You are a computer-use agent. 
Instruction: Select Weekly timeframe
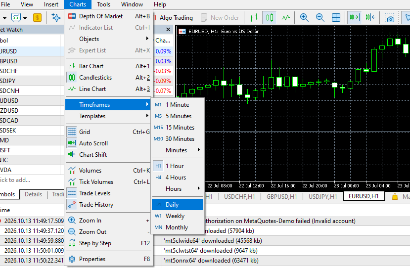[178, 216]
